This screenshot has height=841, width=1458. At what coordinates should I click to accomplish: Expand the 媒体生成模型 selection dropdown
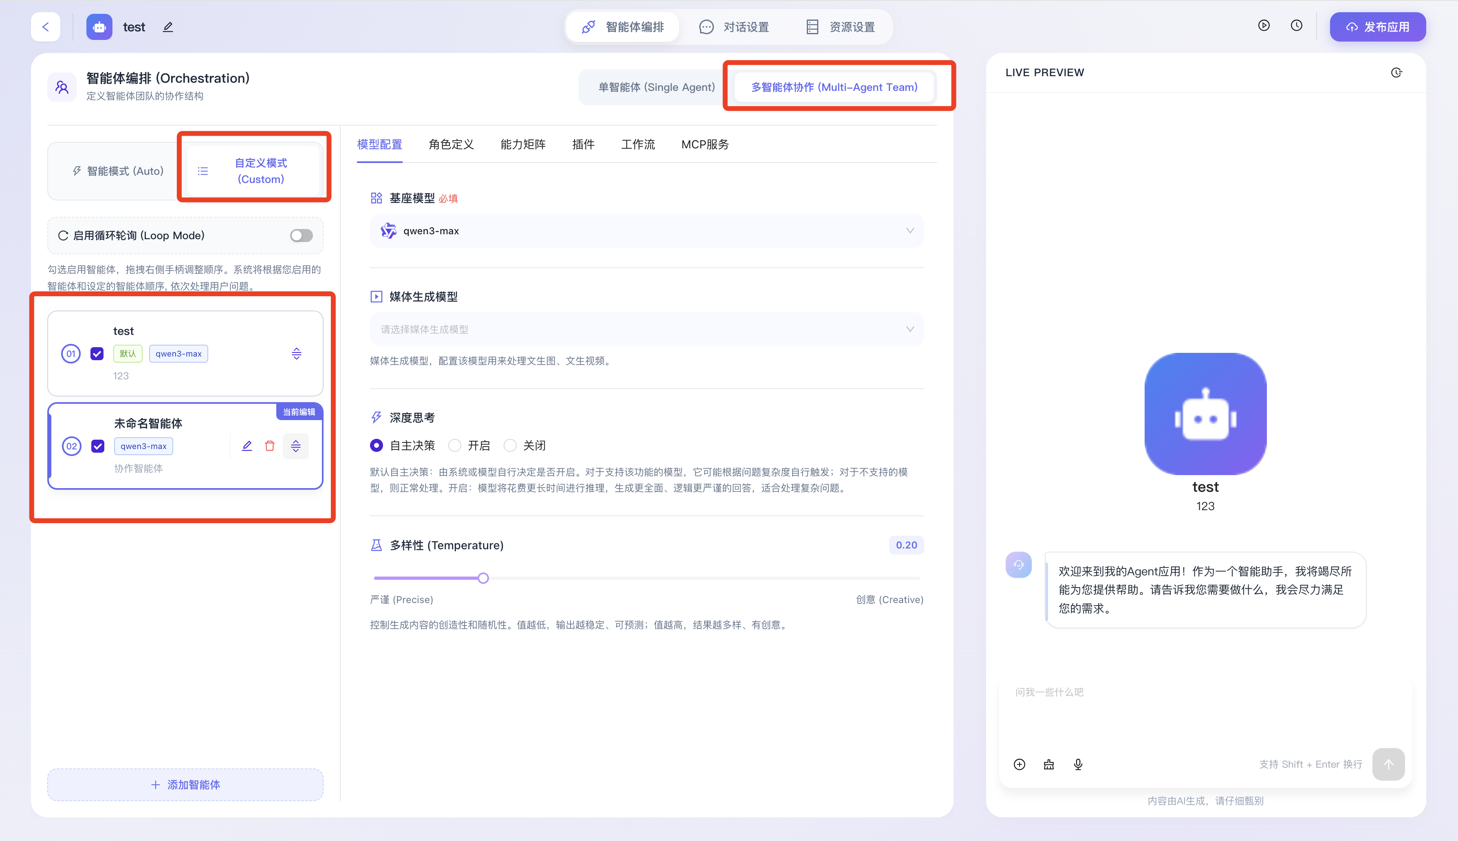(x=646, y=329)
